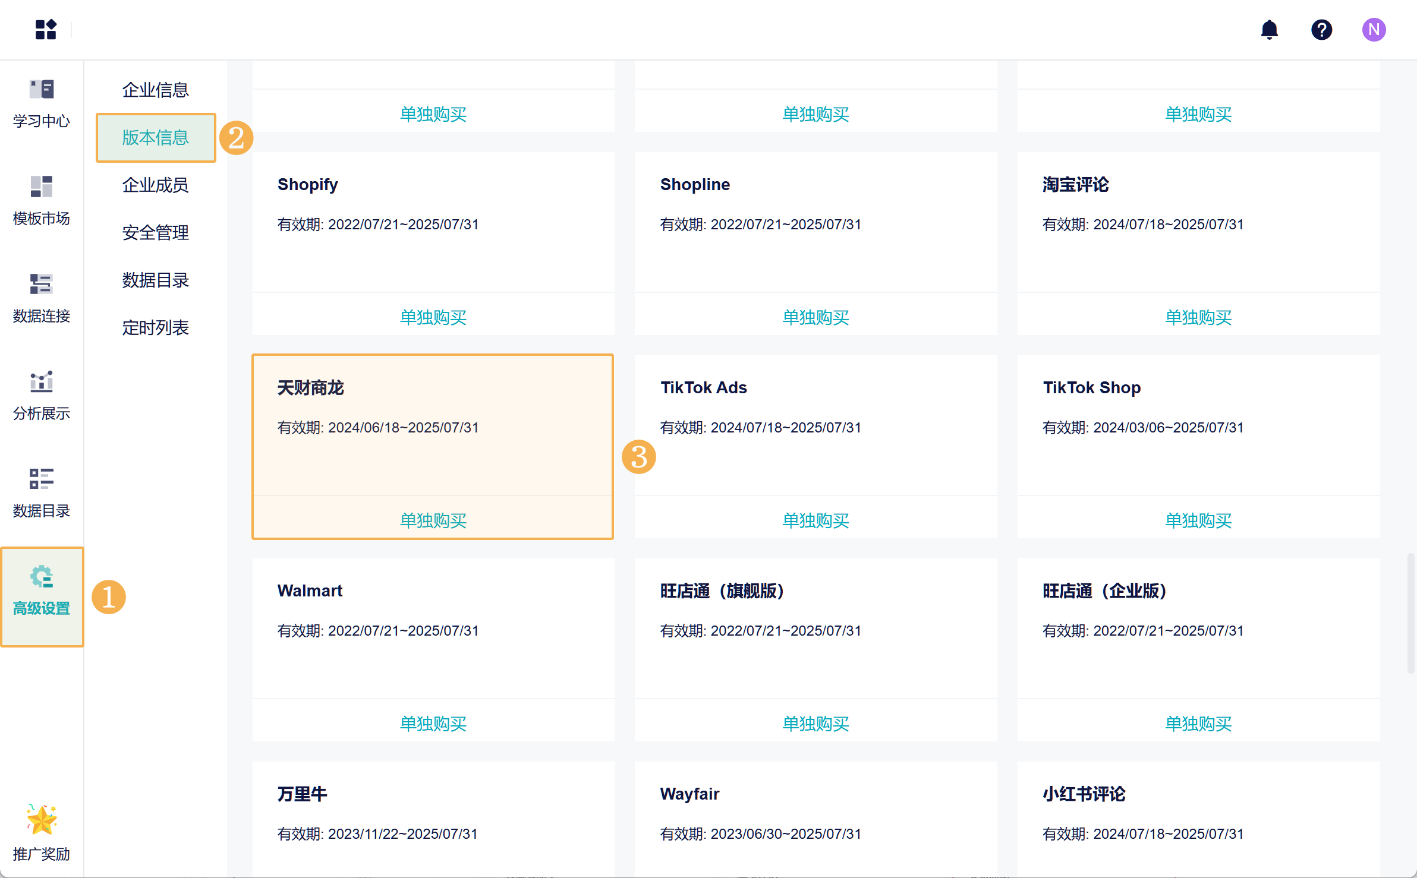Screen dimensions: 1417x878
Task: Open the user avatar N menu
Action: [1374, 29]
